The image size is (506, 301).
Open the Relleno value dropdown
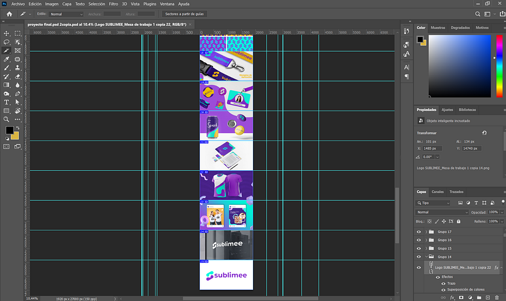pos(502,221)
